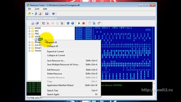181x102 pixels.
Task: Click the log pane scrollbar up arrow
Action: tap(154, 83)
